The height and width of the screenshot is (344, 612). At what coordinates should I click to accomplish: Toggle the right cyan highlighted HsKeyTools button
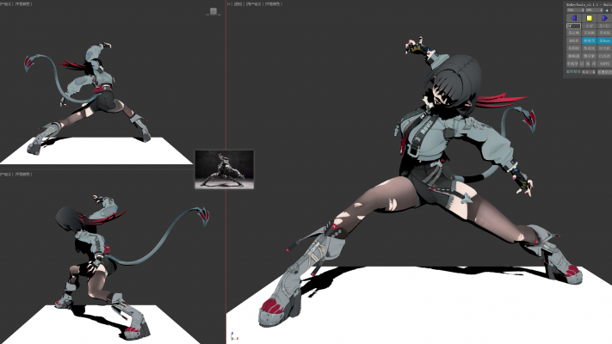click(605, 40)
